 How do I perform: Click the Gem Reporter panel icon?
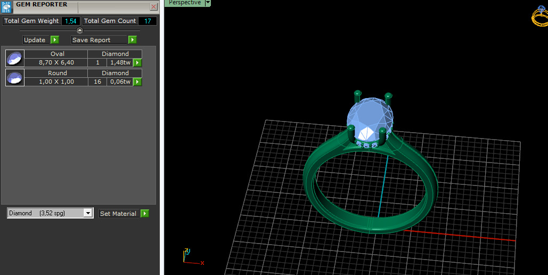pyautogui.click(x=6, y=6)
